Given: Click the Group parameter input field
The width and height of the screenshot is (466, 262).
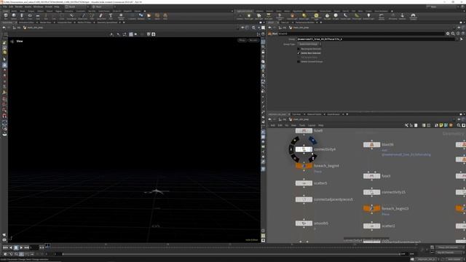Looking at the screenshot, I should tap(376, 39).
